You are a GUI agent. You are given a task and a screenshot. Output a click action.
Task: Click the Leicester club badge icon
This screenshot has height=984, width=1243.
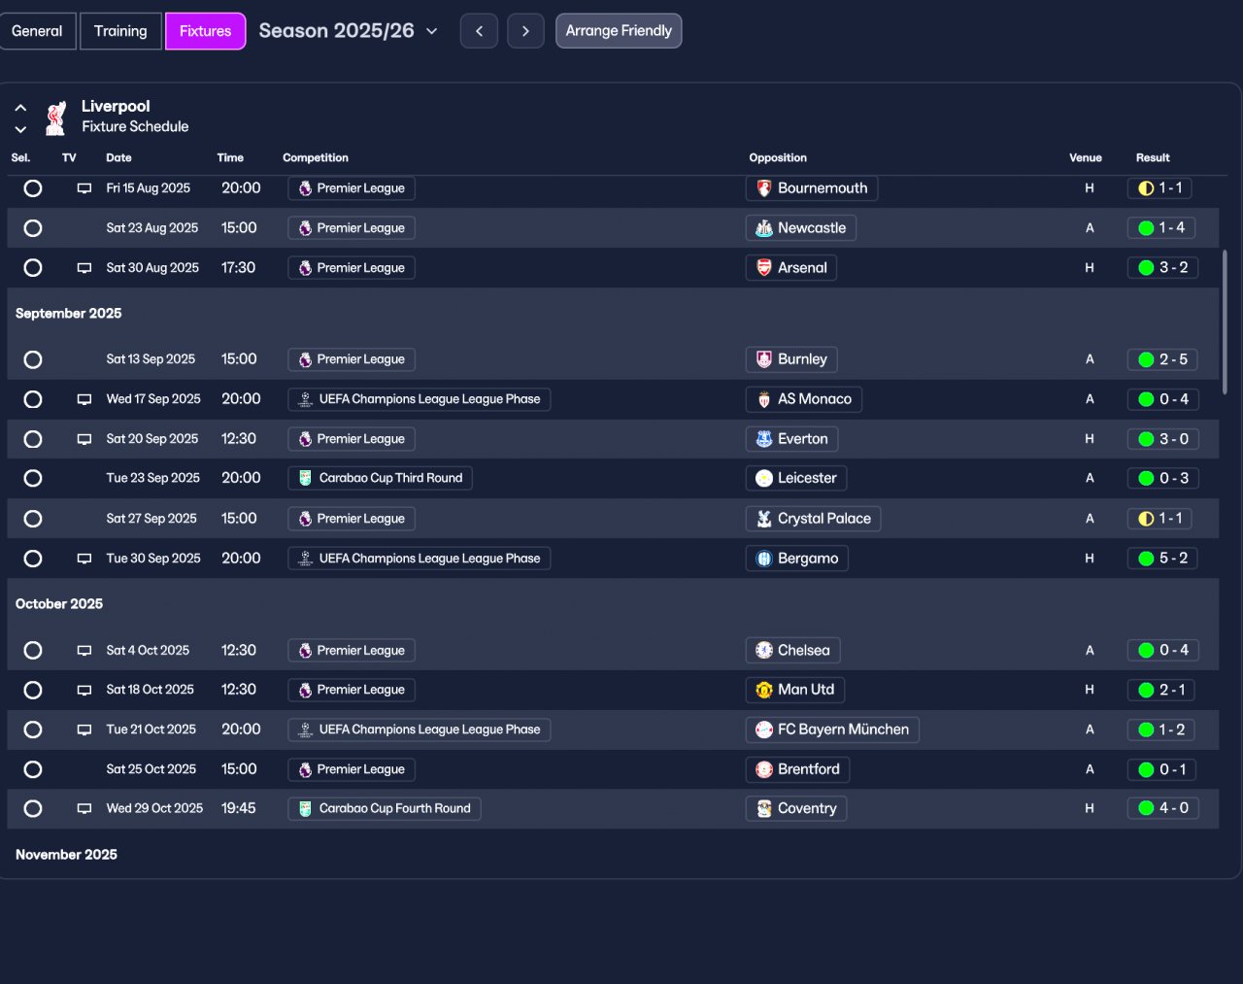[764, 478]
